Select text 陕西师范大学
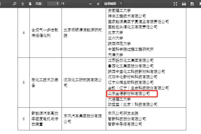201x134 pixels. click(x=119, y=44)
